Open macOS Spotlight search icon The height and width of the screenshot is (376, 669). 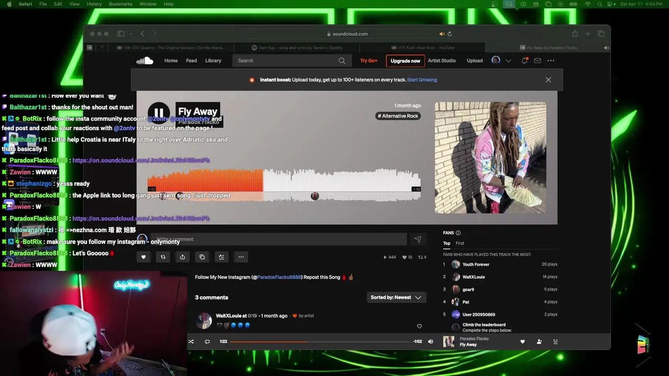click(x=598, y=4)
